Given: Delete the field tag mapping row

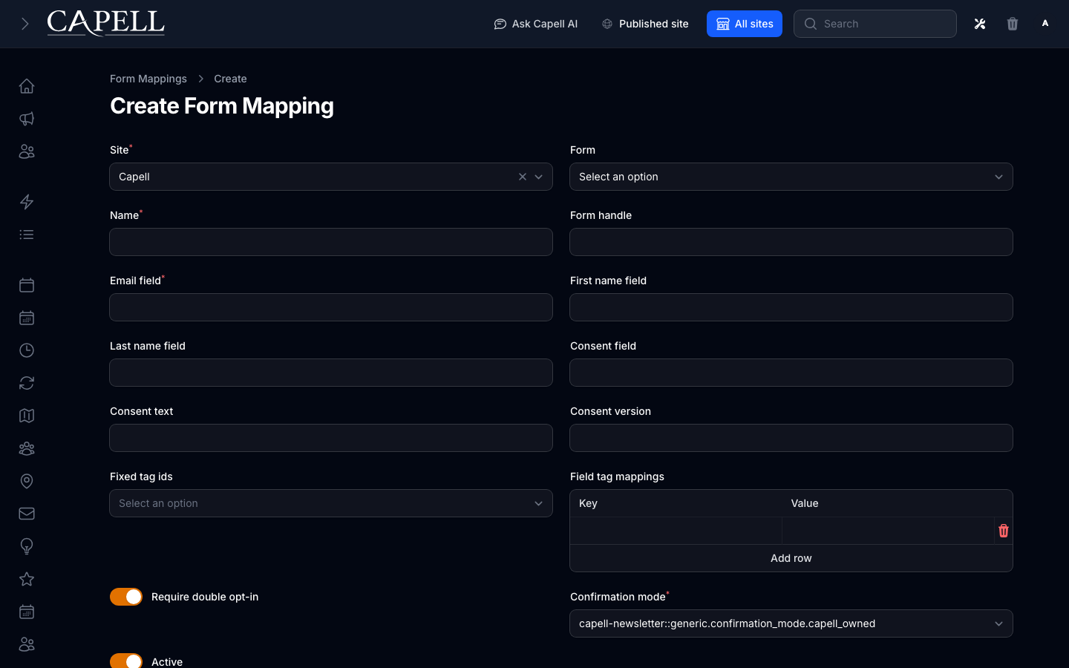Looking at the screenshot, I should pos(1004,531).
